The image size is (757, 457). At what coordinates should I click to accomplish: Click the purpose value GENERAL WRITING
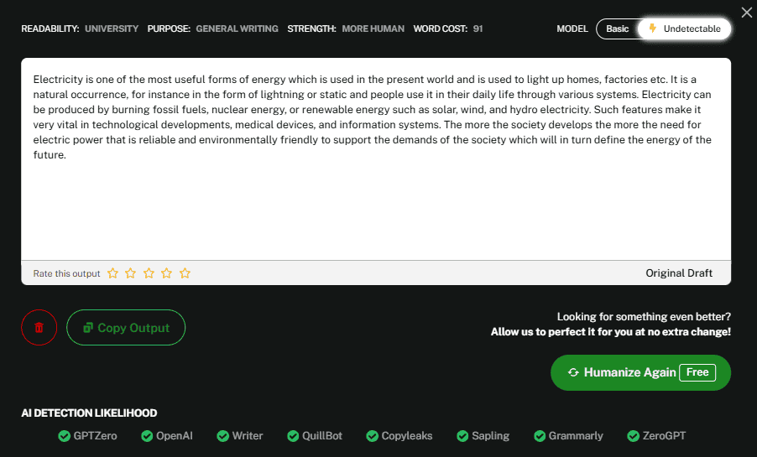[237, 29]
